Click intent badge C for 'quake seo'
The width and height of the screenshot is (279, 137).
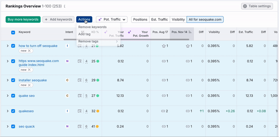[x=67, y=96]
